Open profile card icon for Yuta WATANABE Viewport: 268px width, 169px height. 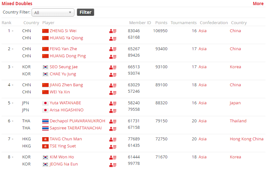click(113, 103)
